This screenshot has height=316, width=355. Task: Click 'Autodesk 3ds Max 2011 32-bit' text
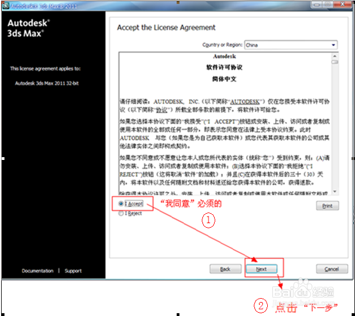coord(46,83)
